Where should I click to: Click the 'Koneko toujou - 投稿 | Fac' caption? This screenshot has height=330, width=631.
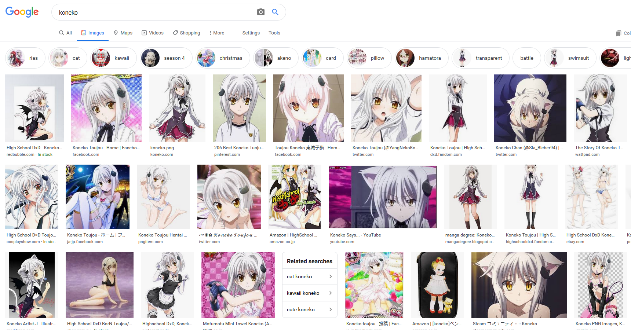(x=374, y=324)
